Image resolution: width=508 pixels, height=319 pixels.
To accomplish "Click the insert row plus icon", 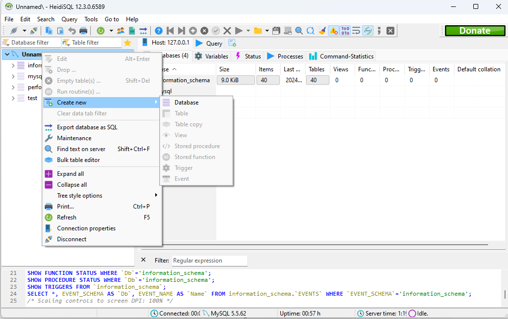I will [193, 31].
